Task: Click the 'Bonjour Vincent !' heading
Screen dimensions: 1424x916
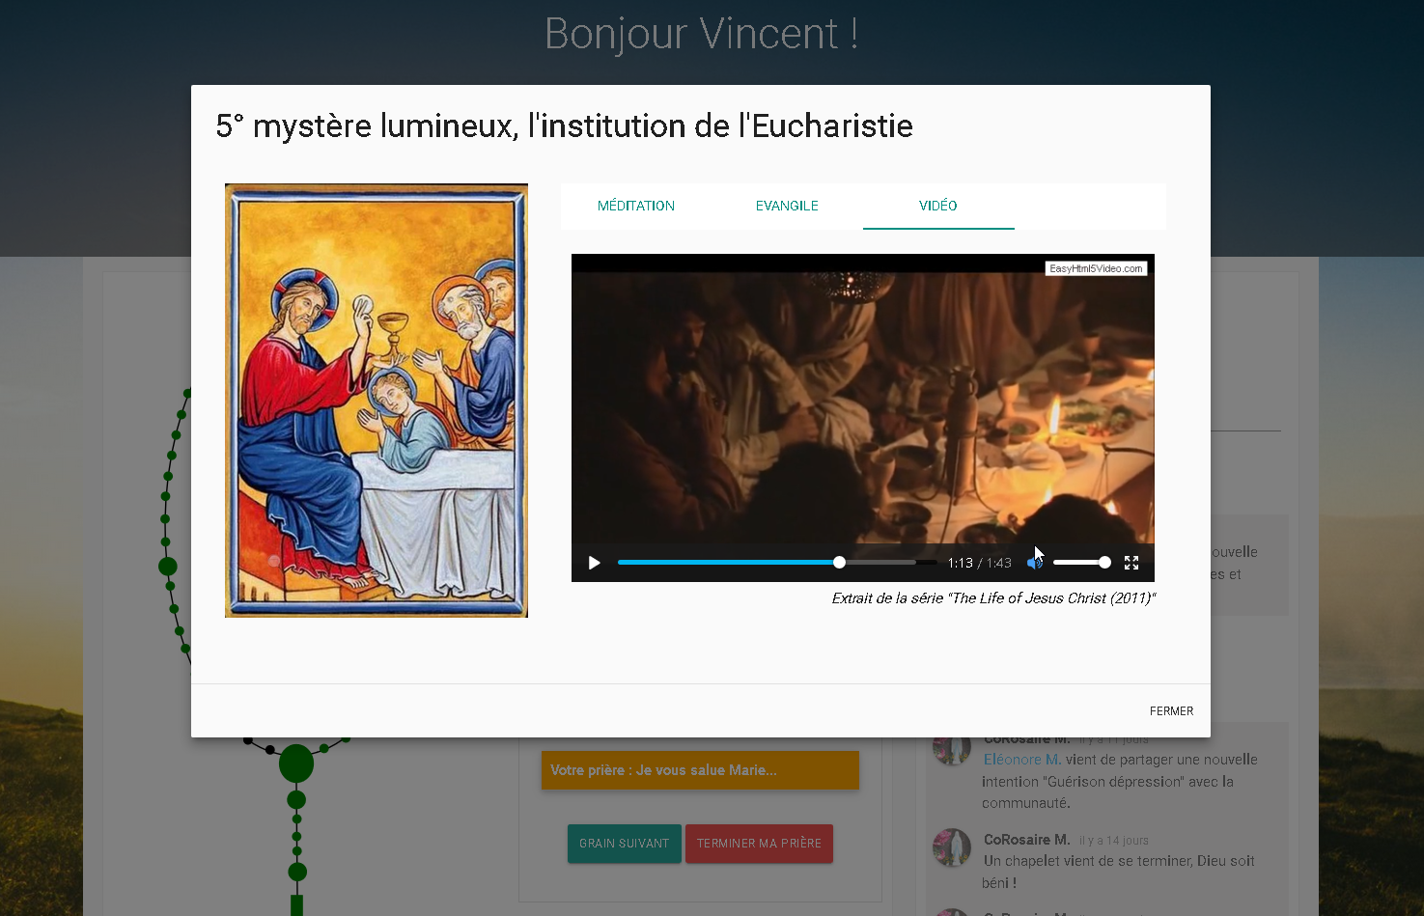Action: tap(702, 34)
